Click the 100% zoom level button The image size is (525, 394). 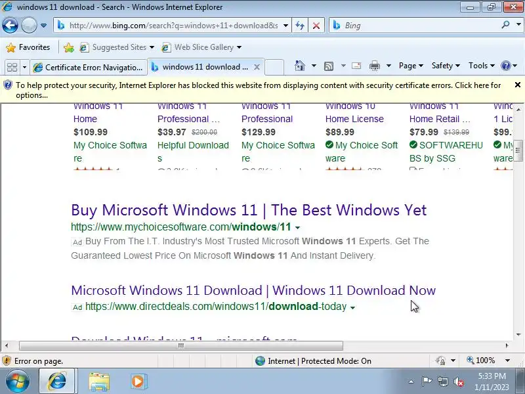[481, 361]
